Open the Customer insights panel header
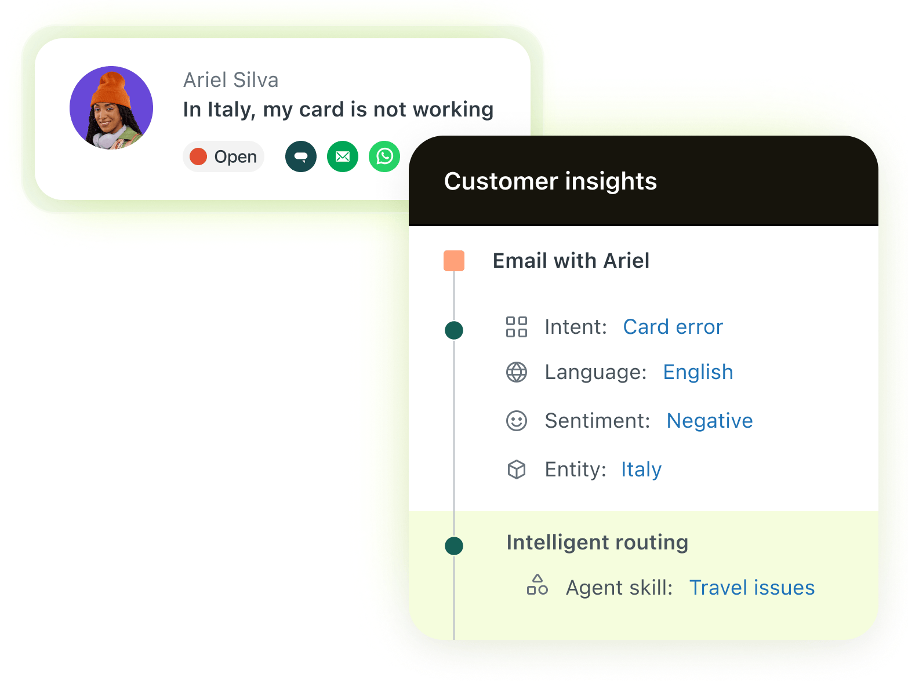This screenshot has width=908, height=681. pos(550,181)
